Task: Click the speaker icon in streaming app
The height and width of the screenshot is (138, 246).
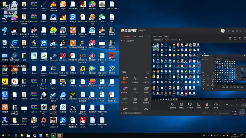Action: 216,105
